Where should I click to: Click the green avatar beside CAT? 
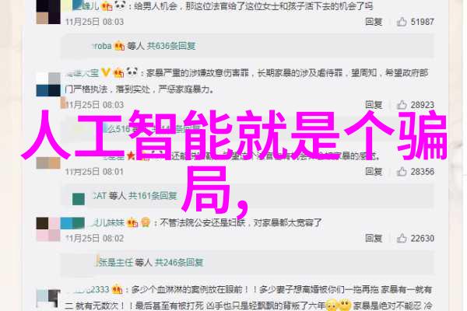click(x=79, y=199)
